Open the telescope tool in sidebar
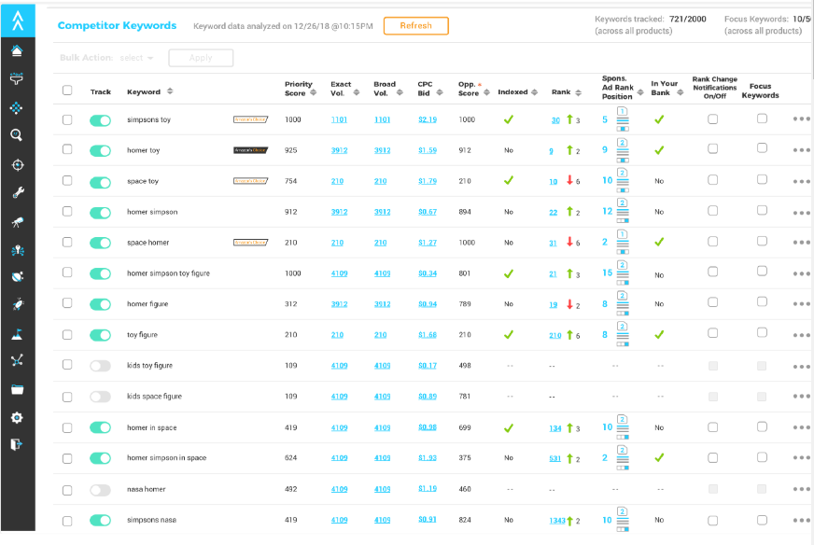 coord(18,222)
